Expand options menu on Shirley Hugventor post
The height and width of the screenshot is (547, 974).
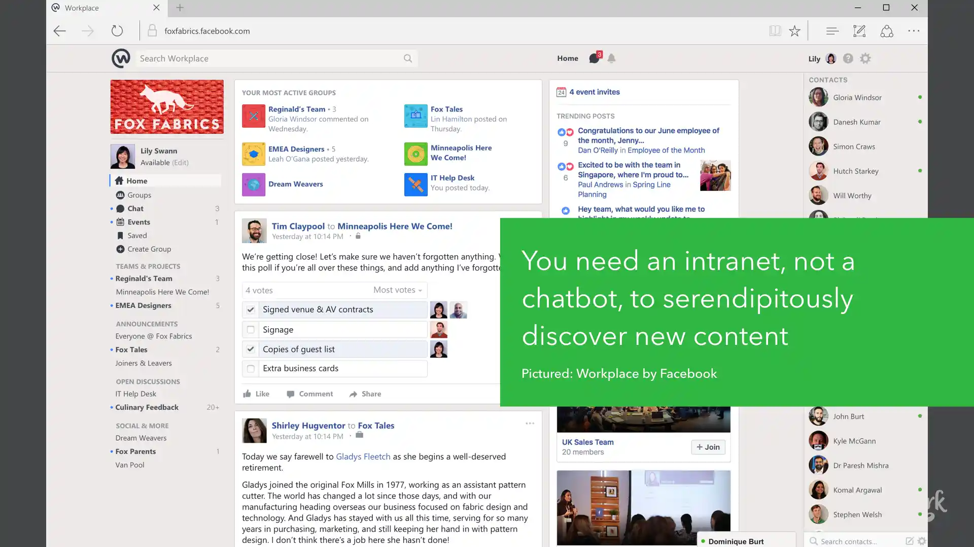pyautogui.click(x=530, y=423)
